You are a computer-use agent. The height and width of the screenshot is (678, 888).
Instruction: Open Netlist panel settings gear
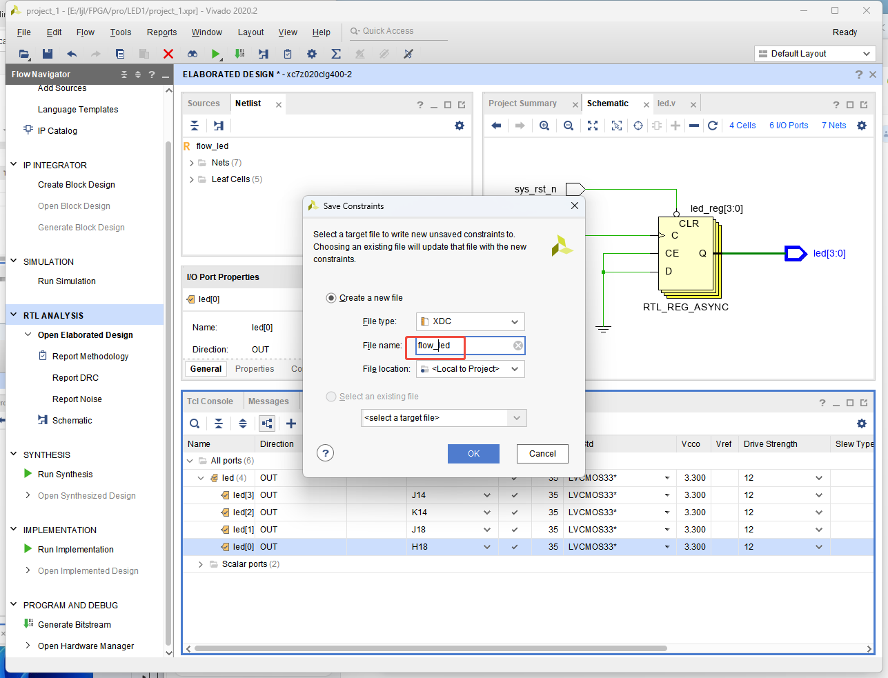point(460,126)
